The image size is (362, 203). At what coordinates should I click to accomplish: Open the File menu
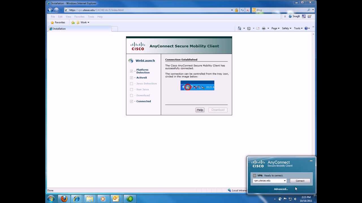[x=53, y=17]
